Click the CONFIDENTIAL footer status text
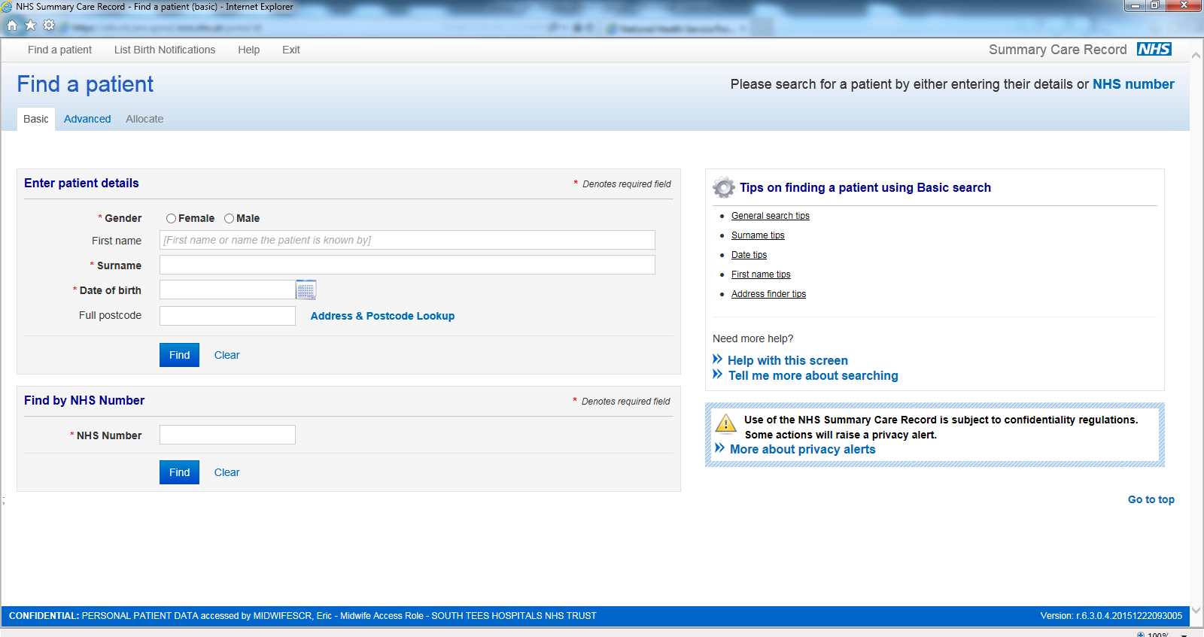This screenshot has height=637, width=1204. point(303,616)
